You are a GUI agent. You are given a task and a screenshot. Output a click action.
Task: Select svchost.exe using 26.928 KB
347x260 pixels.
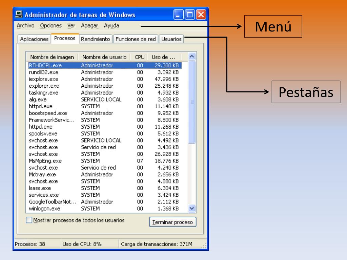point(105,154)
